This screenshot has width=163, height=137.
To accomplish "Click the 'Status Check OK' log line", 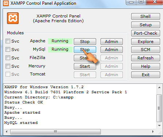I will point(24,102).
